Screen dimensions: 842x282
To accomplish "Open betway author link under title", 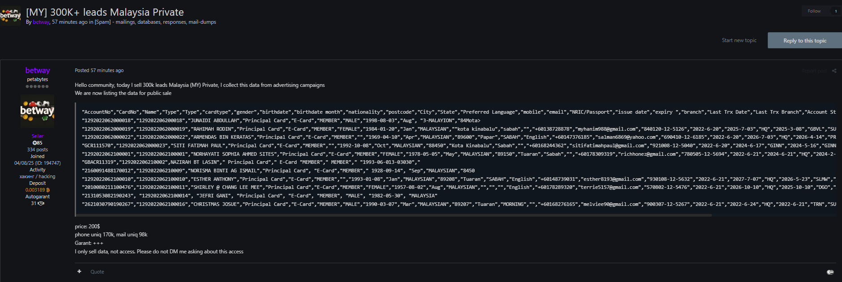I will (x=41, y=22).
